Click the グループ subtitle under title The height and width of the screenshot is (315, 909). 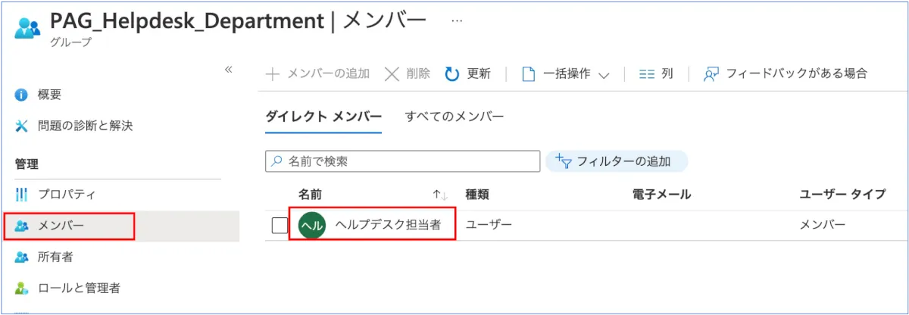coord(70,42)
